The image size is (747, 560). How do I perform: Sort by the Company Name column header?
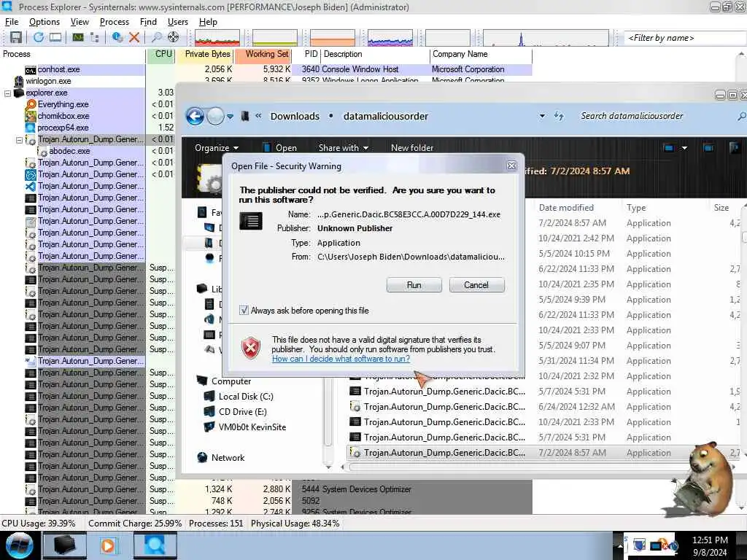[481, 54]
